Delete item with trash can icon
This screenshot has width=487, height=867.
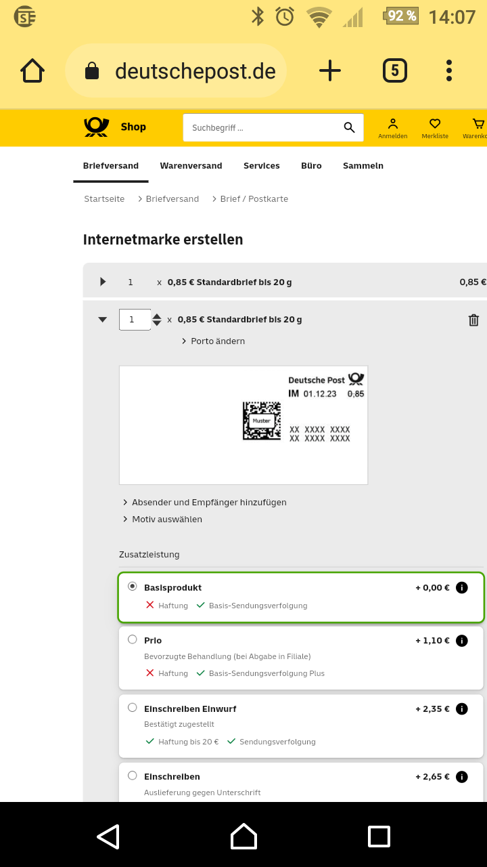473,320
